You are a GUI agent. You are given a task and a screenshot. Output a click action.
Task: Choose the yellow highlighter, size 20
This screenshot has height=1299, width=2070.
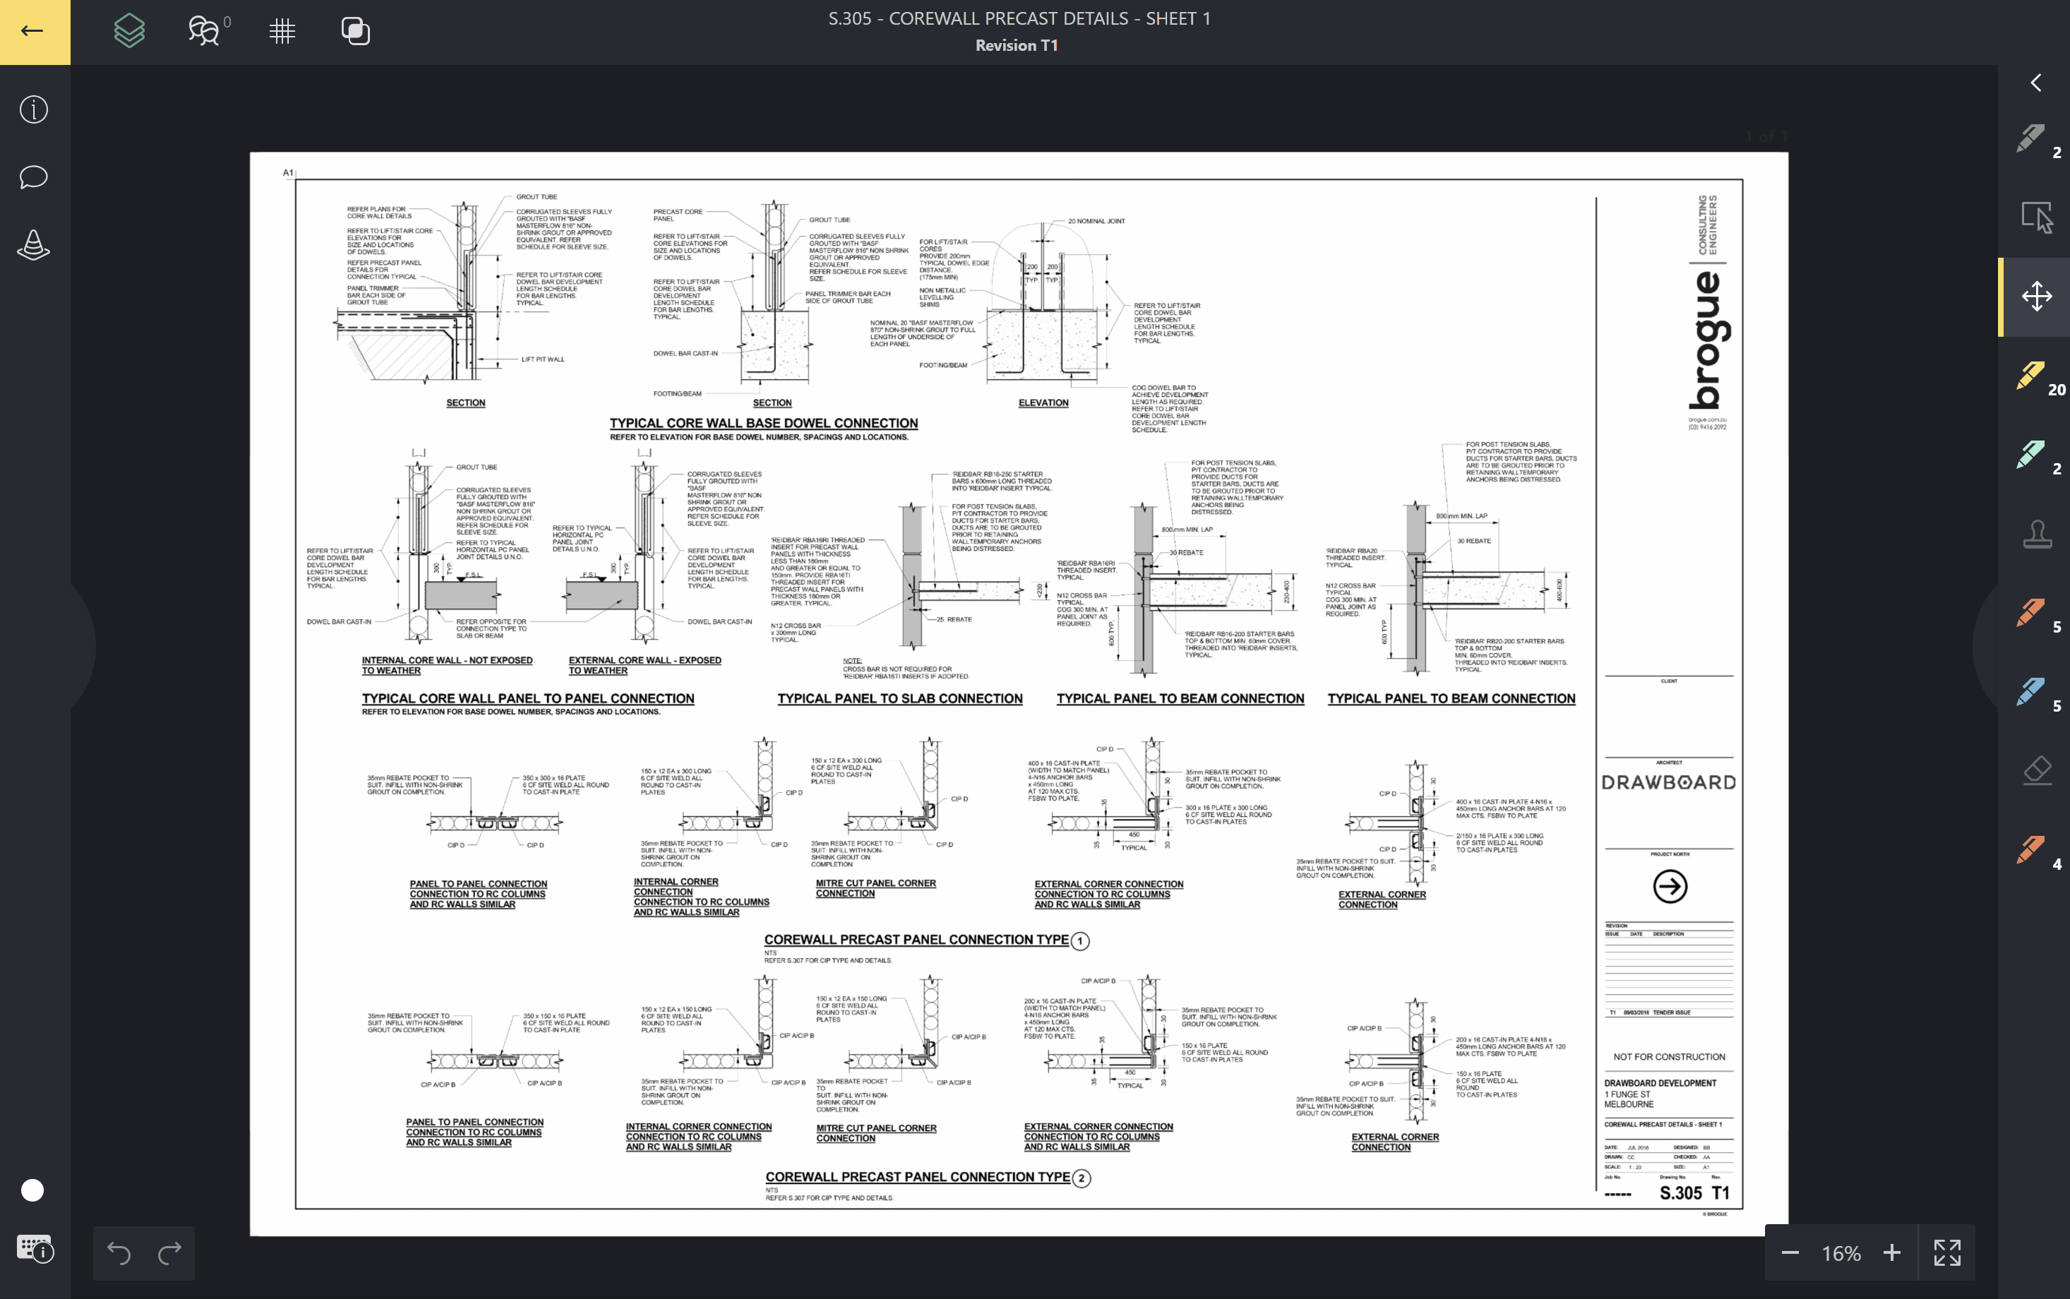tap(2032, 376)
